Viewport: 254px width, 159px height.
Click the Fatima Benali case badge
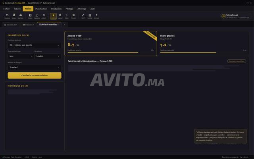(x=236, y=16)
